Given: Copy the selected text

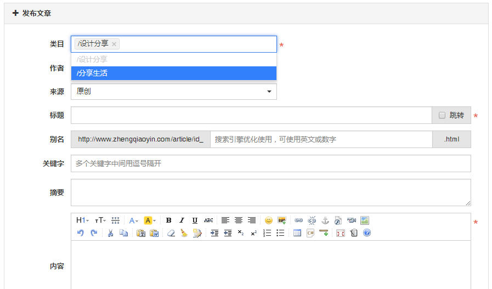Looking at the screenshot, I should 123,233.
